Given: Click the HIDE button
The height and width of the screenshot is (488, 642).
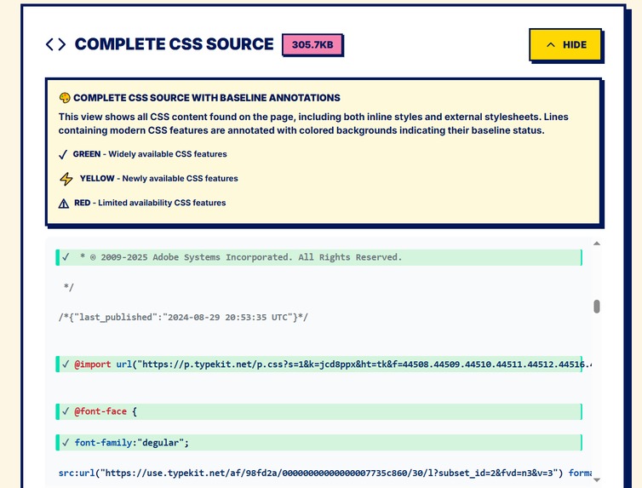Looking at the screenshot, I should click(565, 44).
